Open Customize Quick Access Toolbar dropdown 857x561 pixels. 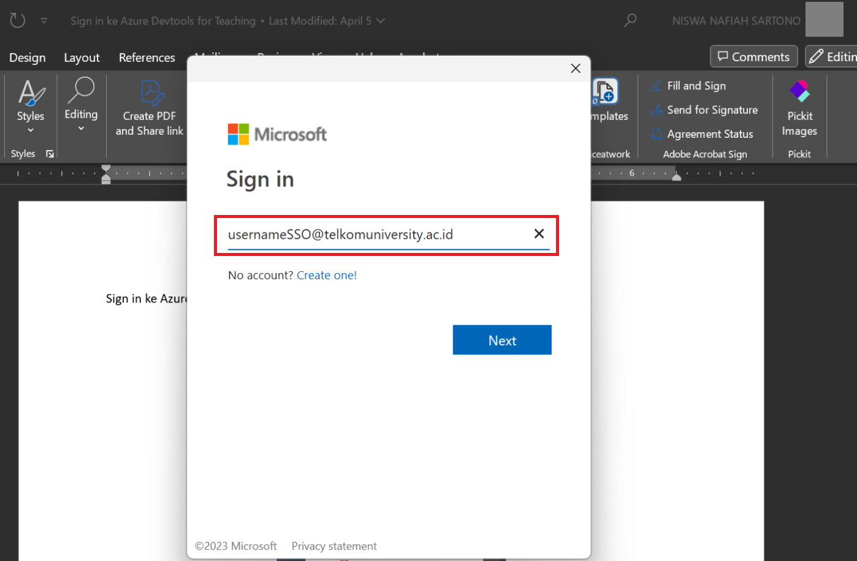click(44, 21)
